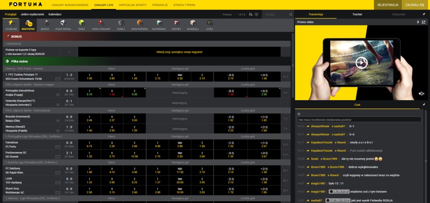Switch to the Transmisja tab
The image size is (430, 203).
point(315,14)
